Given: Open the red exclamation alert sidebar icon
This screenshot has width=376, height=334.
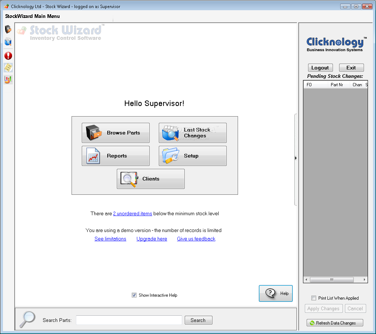Looking at the screenshot, I should coord(8,56).
